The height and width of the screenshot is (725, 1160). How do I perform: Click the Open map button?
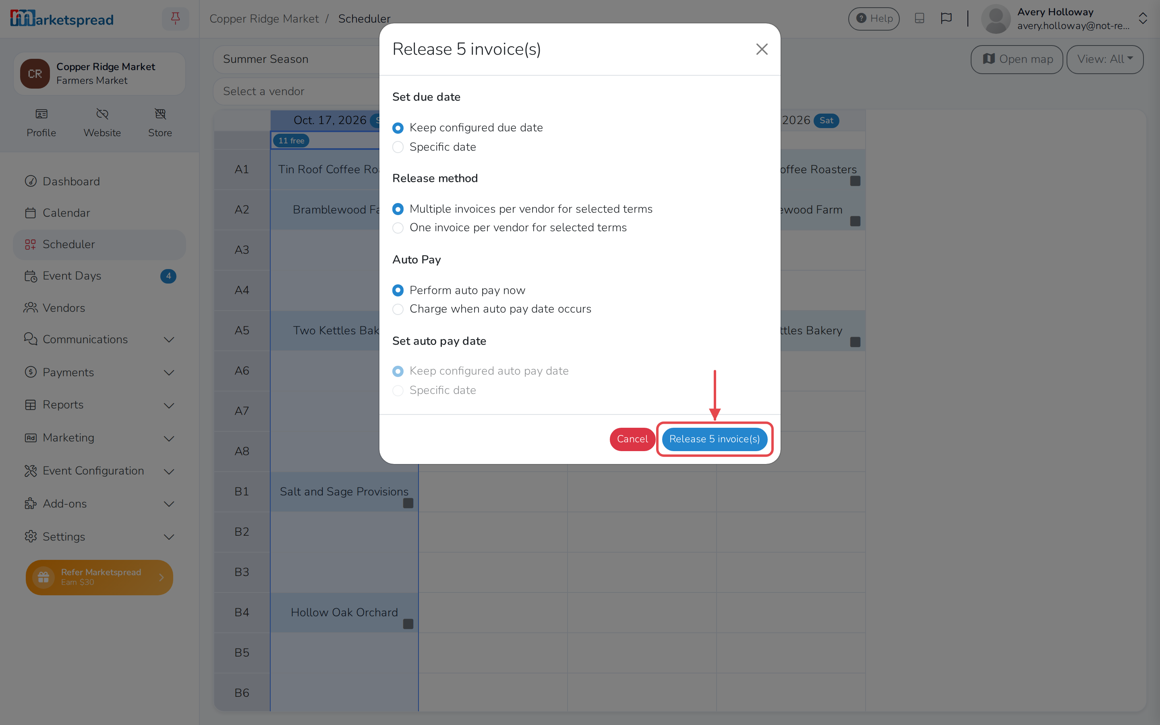pos(1017,59)
